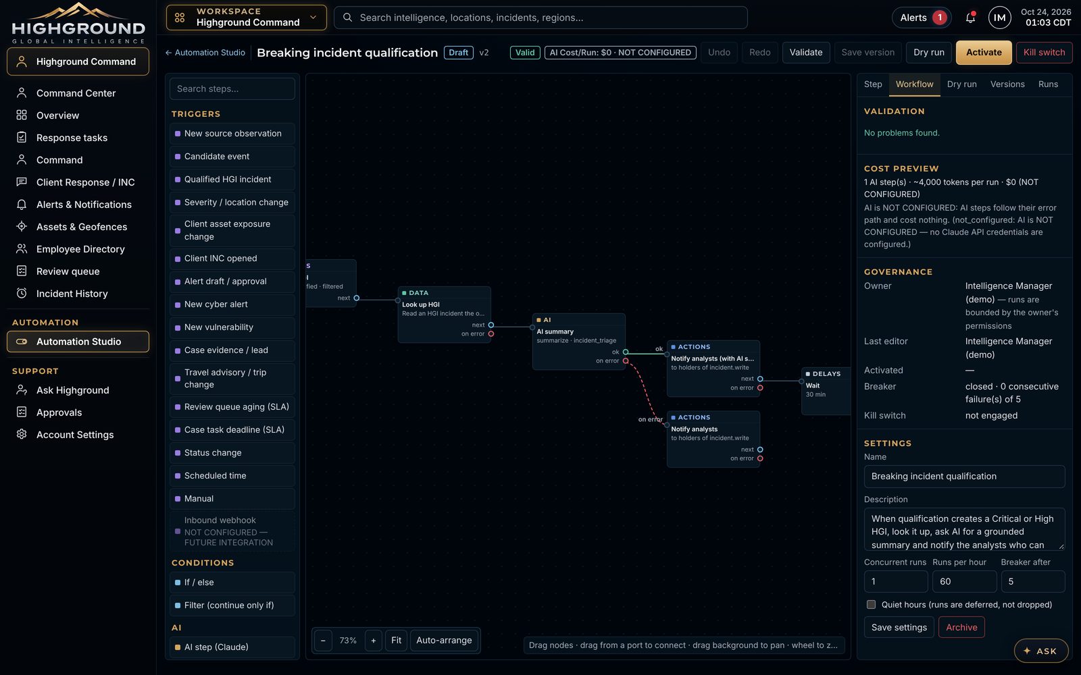The width and height of the screenshot is (1081, 675).
Task: Click Save settings button
Action: [x=899, y=628]
